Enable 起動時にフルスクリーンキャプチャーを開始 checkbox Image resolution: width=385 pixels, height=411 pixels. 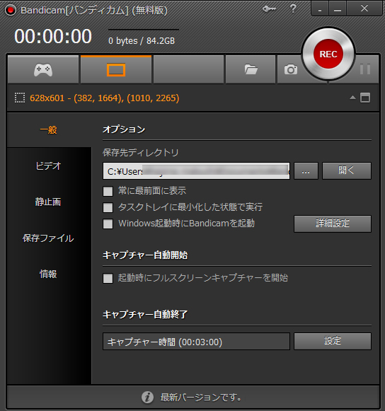tap(108, 279)
